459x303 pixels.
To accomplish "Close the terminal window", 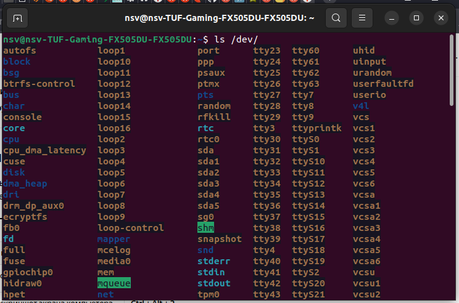I will click(x=441, y=18).
